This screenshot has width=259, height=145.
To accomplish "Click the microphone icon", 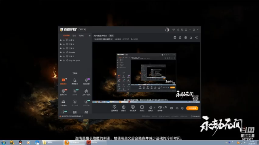I will (151, 108).
